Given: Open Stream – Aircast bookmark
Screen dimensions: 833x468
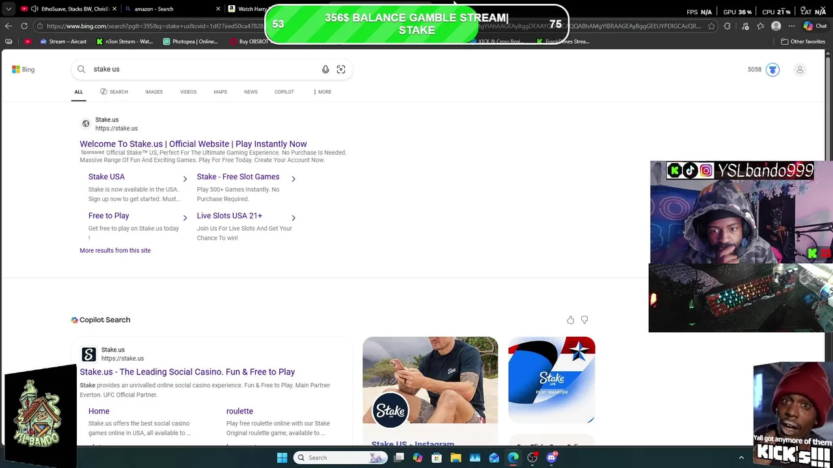Looking at the screenshot, I should (x=63, y=42).
